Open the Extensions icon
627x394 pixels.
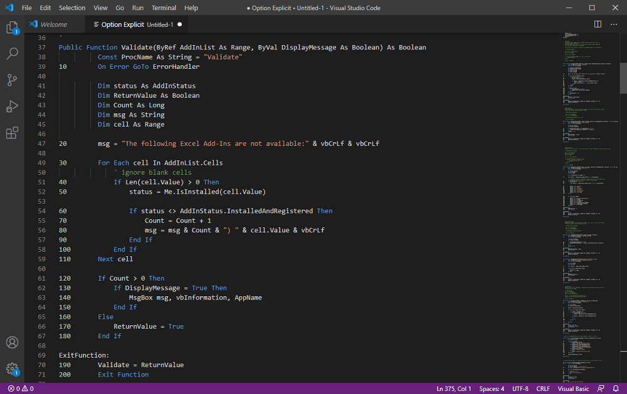coord(12,133)
